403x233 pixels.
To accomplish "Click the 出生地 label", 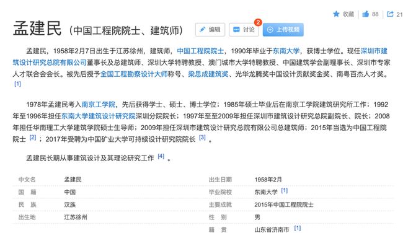I will coord(27,218).
